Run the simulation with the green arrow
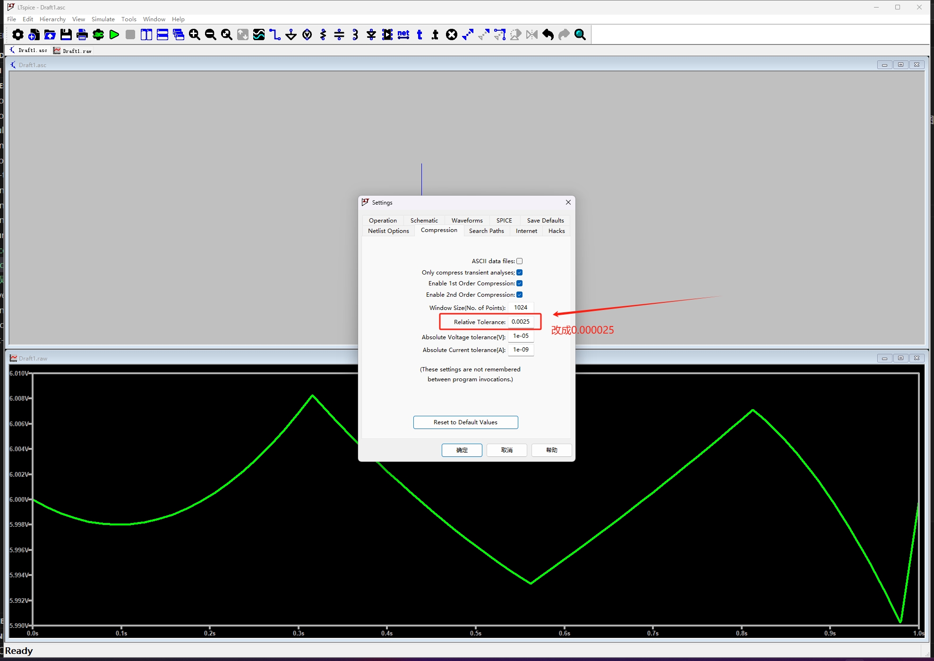Screen dimensions: 934x661 point(114,34)
